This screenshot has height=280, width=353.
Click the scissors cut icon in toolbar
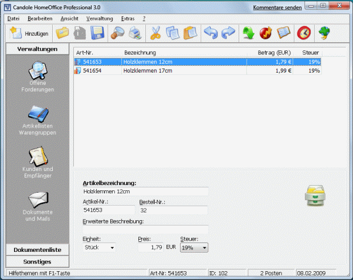click(155, 33)
